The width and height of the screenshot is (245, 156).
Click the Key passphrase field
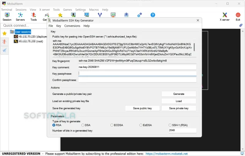pos(137,74)
